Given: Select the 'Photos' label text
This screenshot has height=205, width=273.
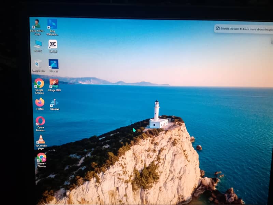Looking at the screenshot, I should [x=53, y=71].
